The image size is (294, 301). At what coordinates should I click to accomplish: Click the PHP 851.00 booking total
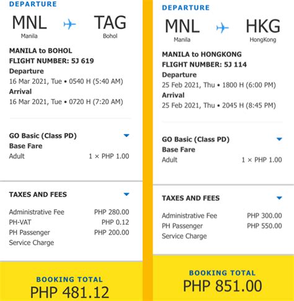click(223, 285)
